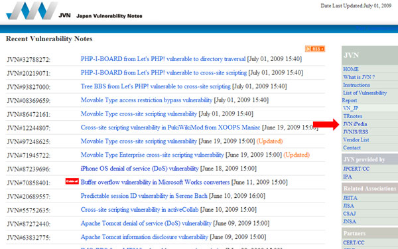
Task: Open Instructions in the sidebar
Action: click(356, 85)
